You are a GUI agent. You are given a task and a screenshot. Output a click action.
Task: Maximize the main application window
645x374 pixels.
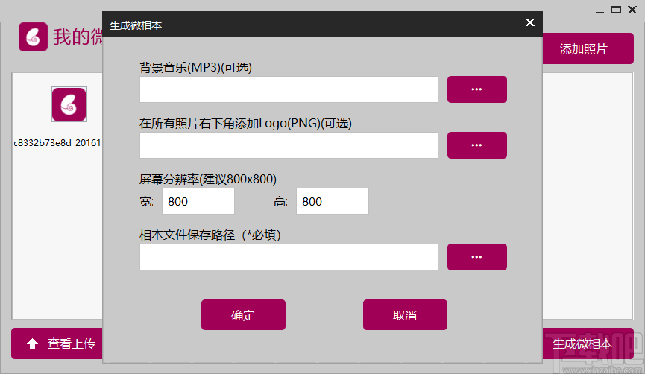[616, 10]
